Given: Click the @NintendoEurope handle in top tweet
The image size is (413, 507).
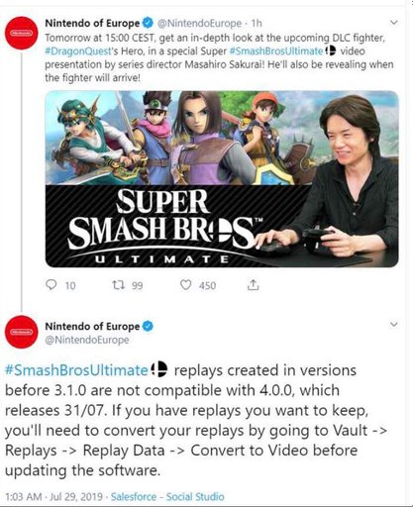Looking at the screenshot, I should click(x=199, y=24).
